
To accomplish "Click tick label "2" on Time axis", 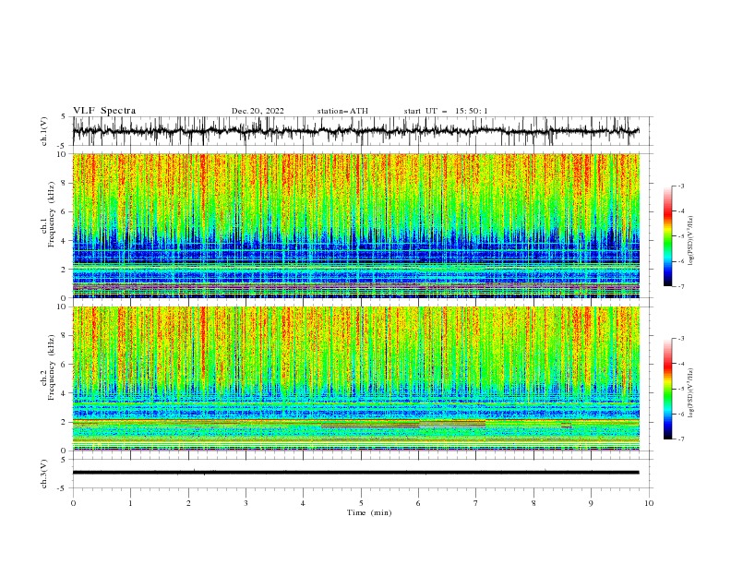I will pyautogui.click(x=188, y=503).
